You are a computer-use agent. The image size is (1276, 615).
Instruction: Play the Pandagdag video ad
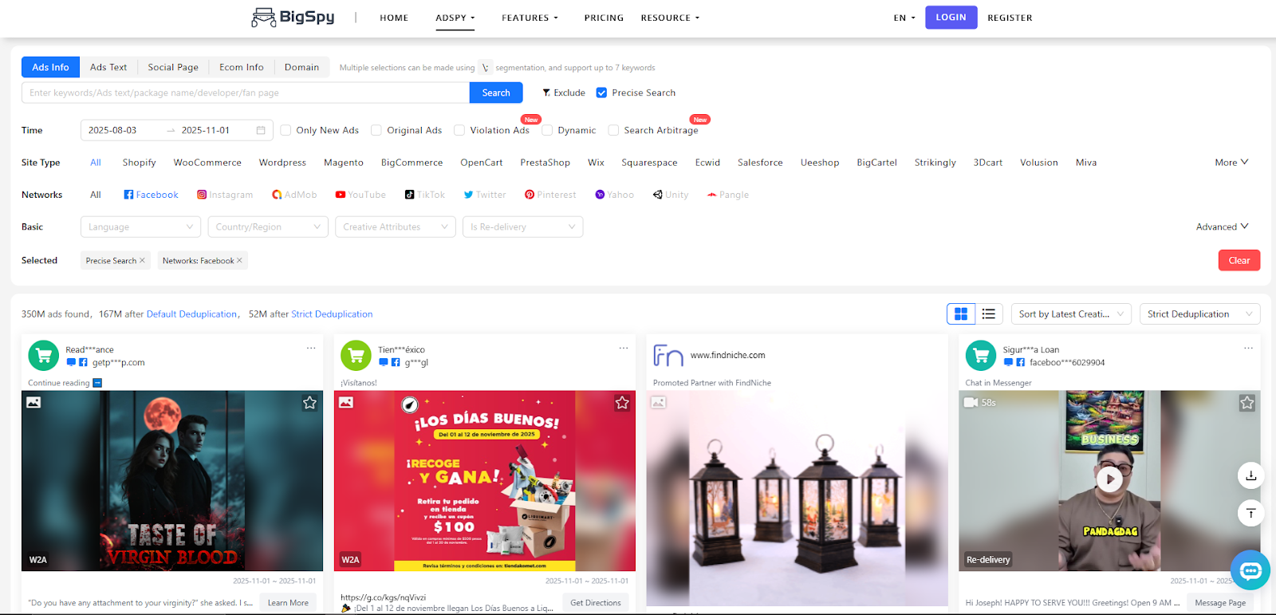click(1109, 479)
